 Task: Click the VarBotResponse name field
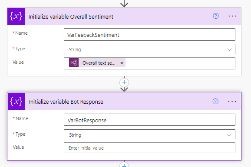[149, 120]
